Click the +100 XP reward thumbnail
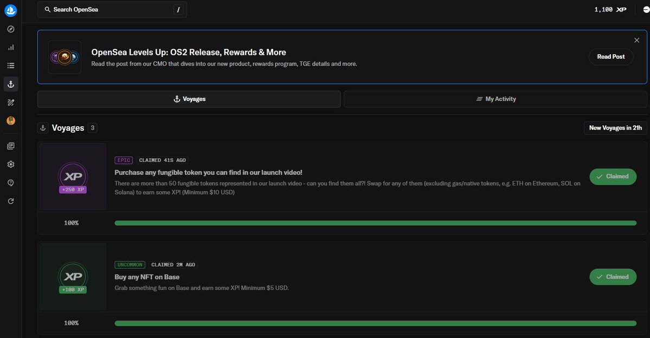 73,277
